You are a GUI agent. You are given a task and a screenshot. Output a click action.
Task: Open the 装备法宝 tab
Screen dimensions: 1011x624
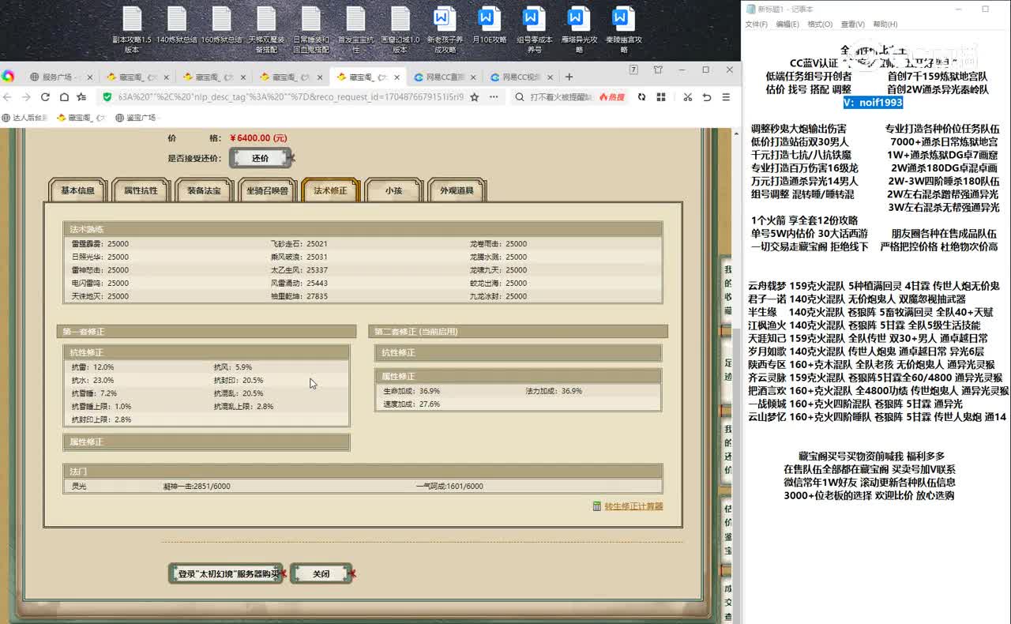204,190
